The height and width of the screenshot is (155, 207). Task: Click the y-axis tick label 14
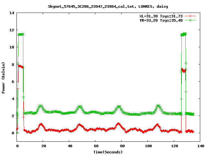[12, 13]
